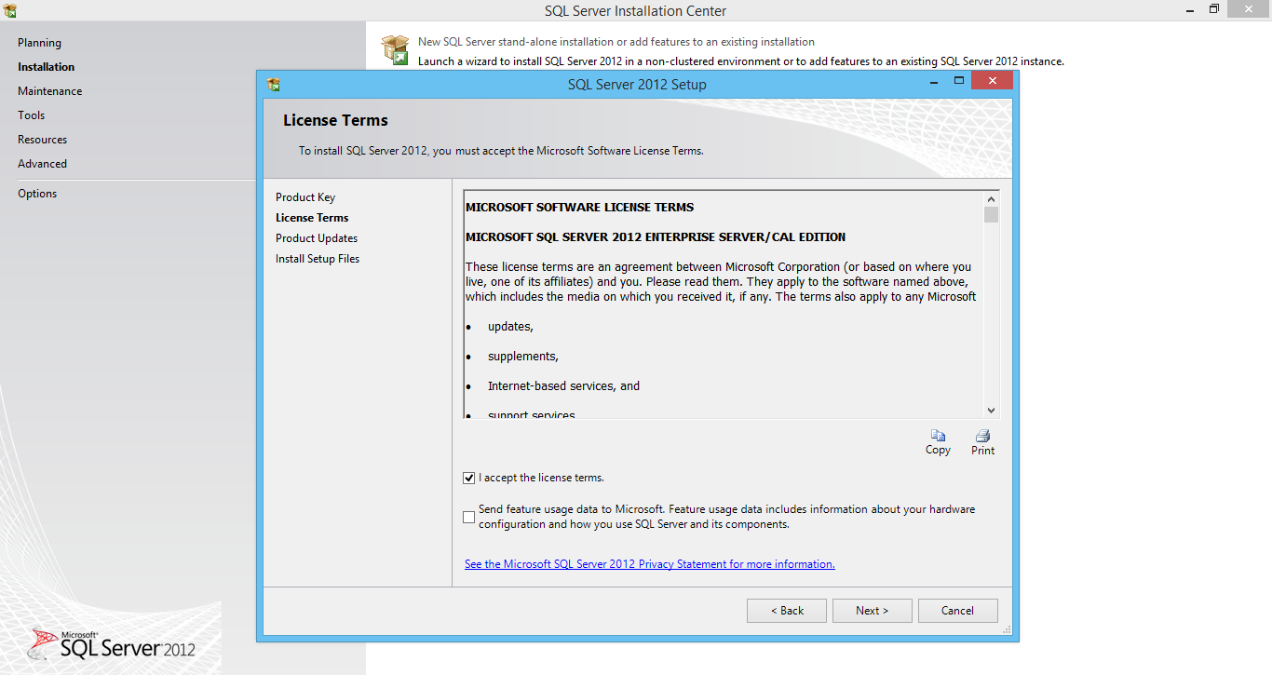This screenshot has height=675, width=1272.
Task: Close the SQL Server 2012 Setup dialog
Action: pos(992,81)
